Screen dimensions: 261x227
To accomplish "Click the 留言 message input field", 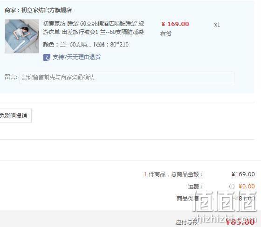I will [127, 78].
